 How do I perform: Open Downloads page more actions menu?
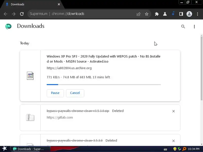pos(194,27)
